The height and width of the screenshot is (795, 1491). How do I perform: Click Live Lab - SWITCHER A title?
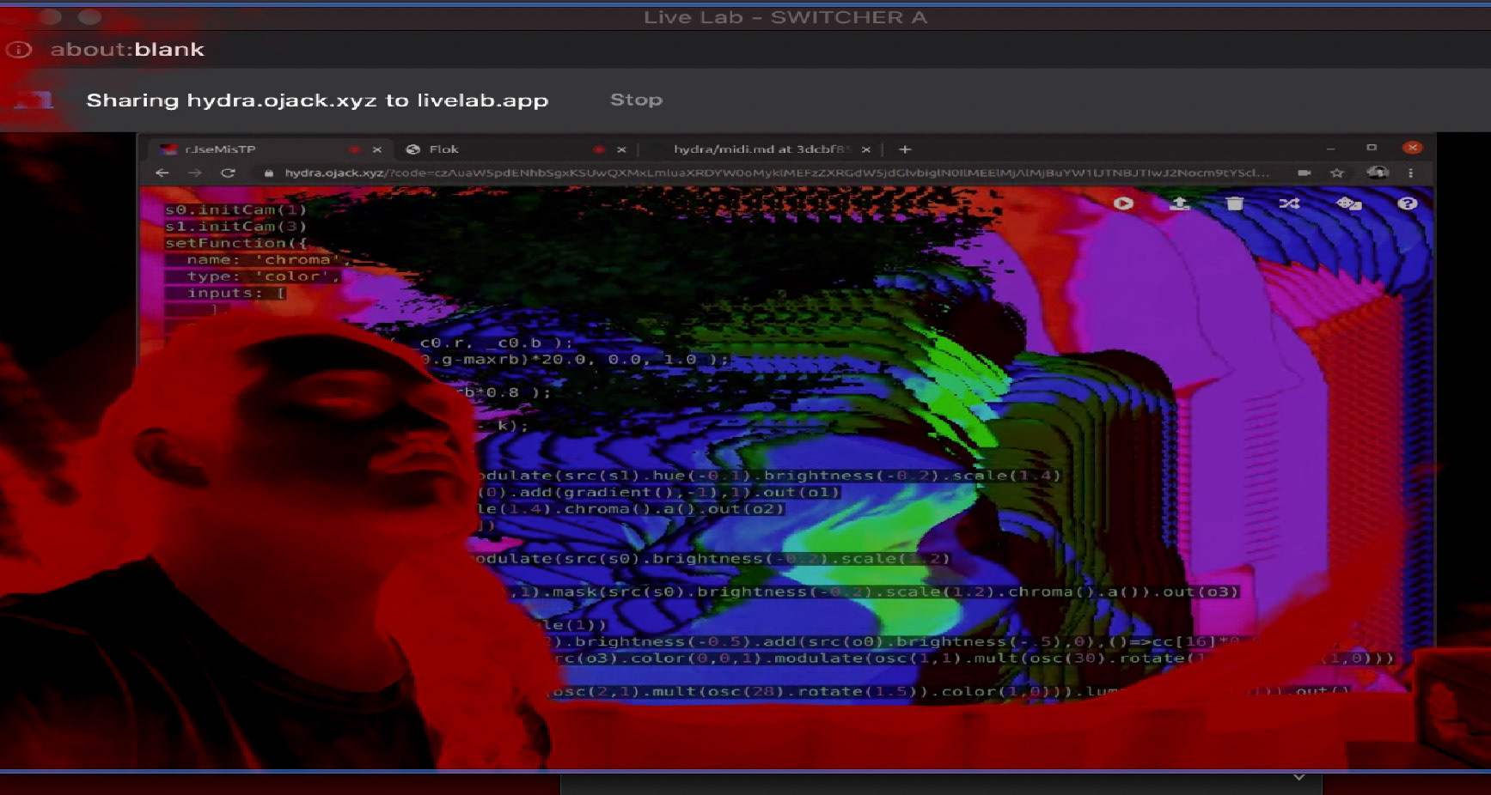coord(785,17)
